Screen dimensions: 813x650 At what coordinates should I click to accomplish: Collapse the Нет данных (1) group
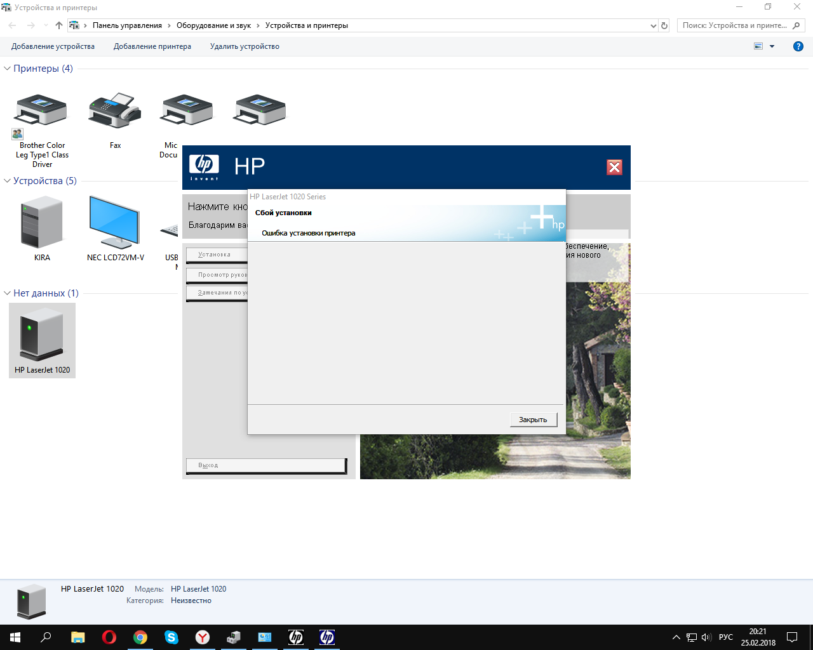(x=8, y=293)
